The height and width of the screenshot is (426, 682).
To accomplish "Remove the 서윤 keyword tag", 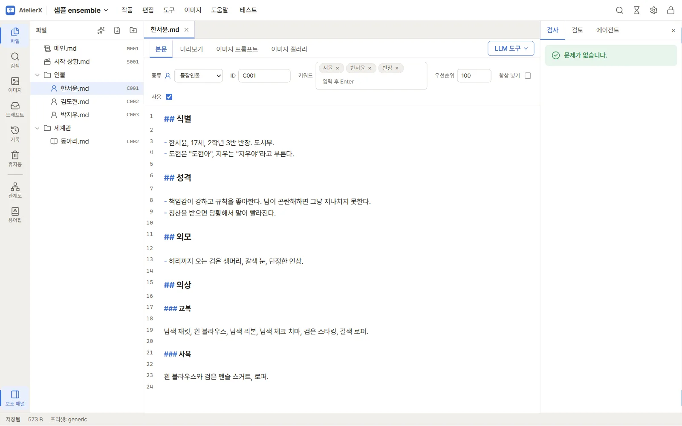I will (x=338, y=68).
